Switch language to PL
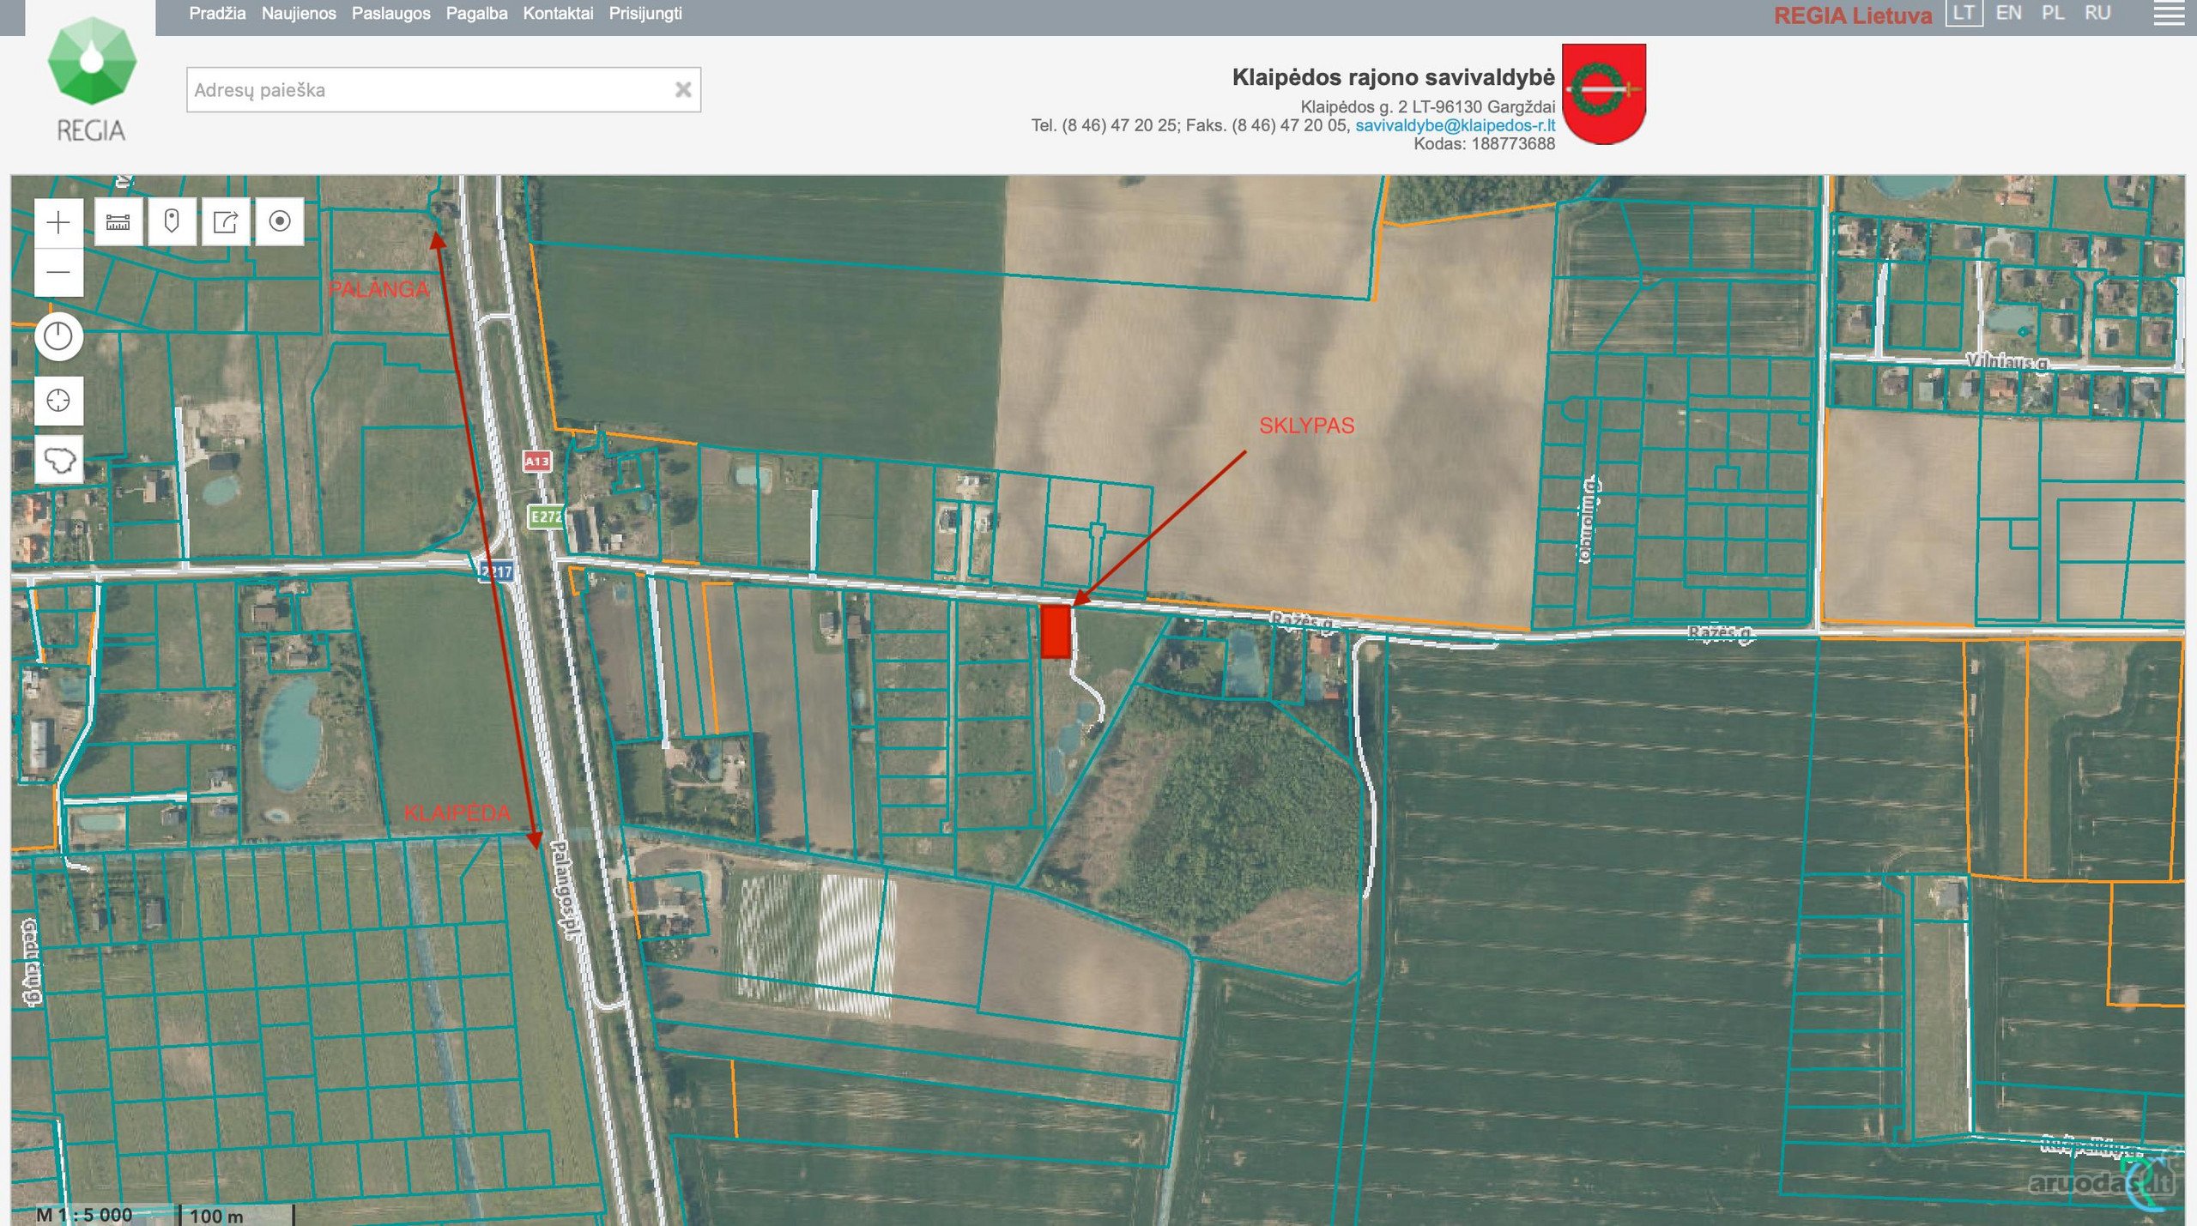The image size is (2197, 1226). [2053, 13]
